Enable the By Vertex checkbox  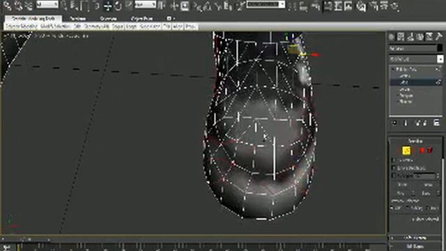click(394, 160)
